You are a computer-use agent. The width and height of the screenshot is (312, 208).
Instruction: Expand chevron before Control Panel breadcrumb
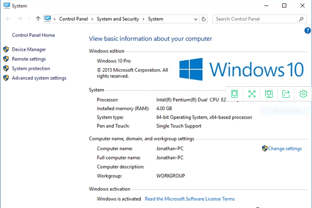55,19
